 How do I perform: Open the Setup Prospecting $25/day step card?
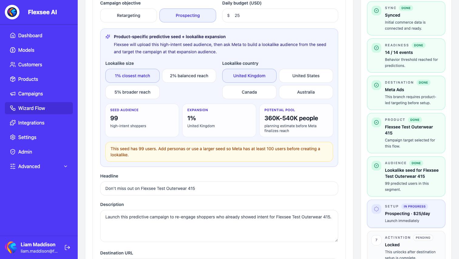406,214
